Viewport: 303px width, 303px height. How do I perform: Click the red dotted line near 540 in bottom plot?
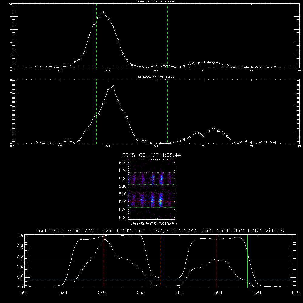pyautogui.click(x=104, y=261)
